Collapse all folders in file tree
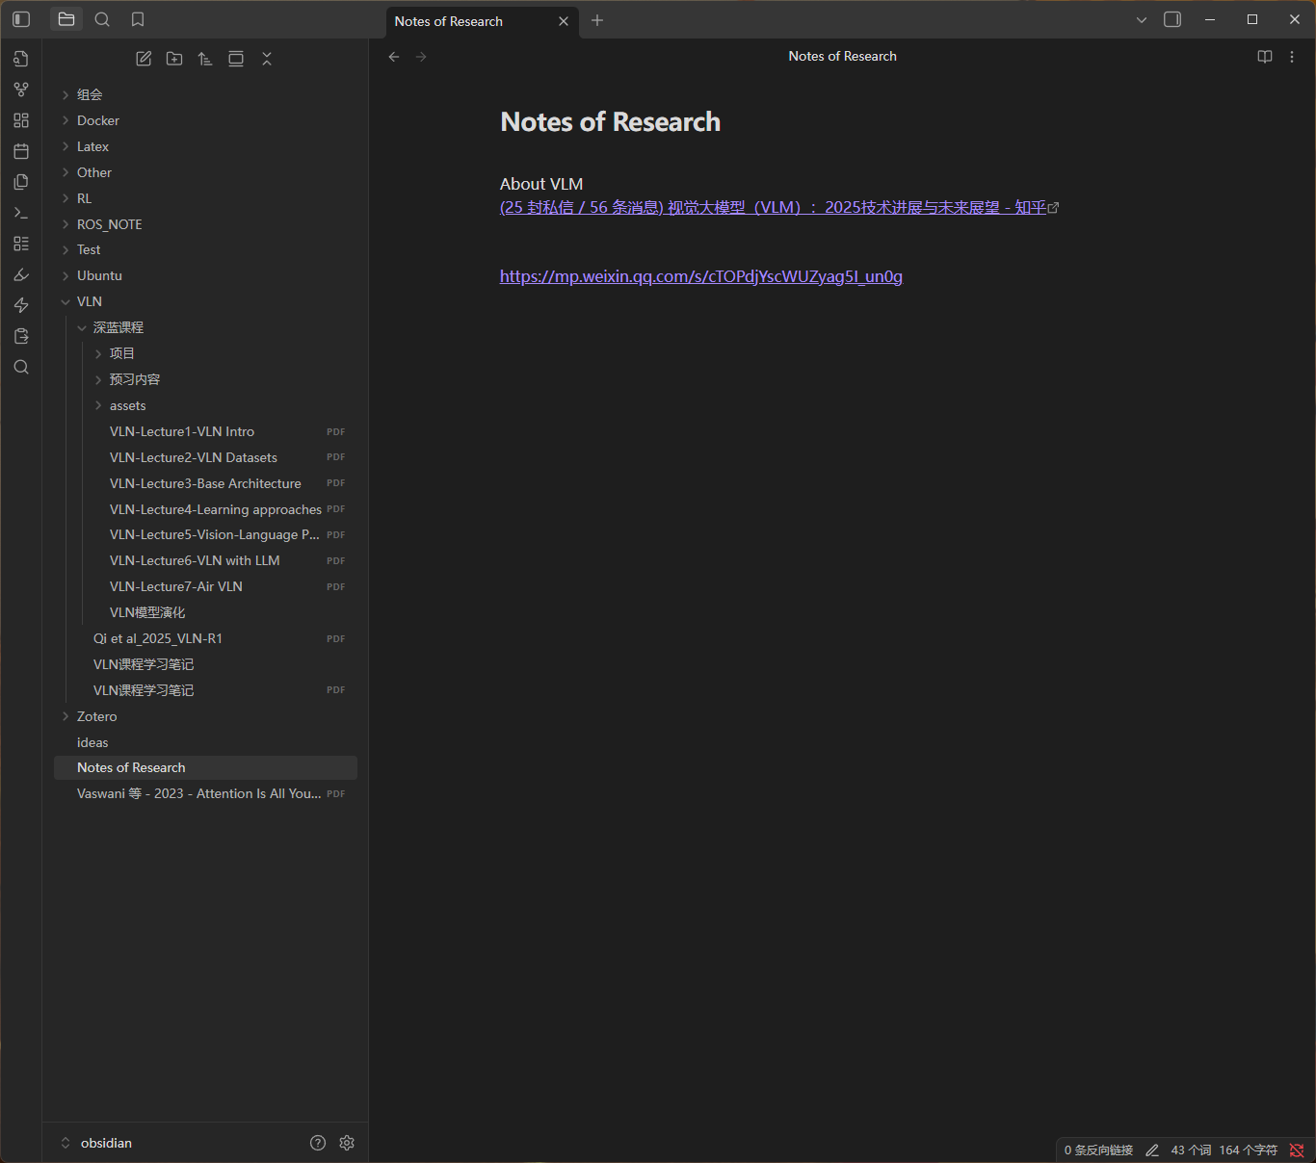The width and height of the screenshot is (1316, 1163). (x=267, y=59)
